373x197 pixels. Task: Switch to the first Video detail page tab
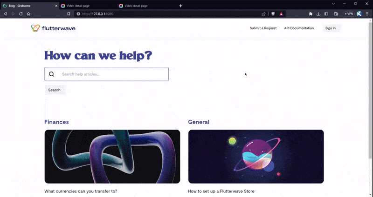pos(88,6)
